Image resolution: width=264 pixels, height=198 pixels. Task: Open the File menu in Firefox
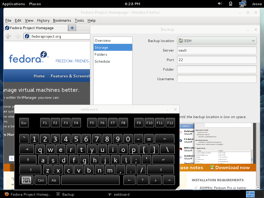tap(8, 20)
